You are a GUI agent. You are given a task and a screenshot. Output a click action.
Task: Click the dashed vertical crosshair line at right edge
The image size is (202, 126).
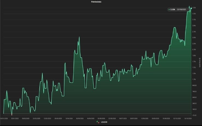pyautogui.click(x=191, y=68)
